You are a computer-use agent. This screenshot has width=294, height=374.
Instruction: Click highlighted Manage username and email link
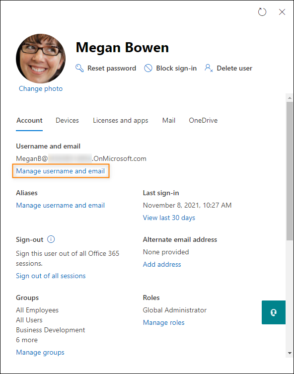tap(61, 171)
